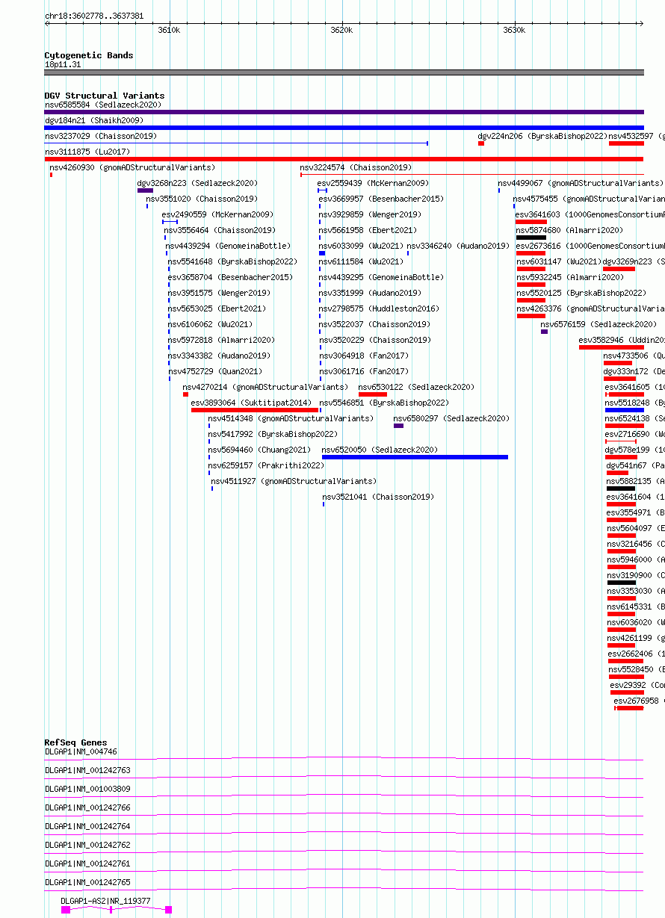Click nsv3061716 (Fan2017) label
Screen dimensions: 665x918
365,371
